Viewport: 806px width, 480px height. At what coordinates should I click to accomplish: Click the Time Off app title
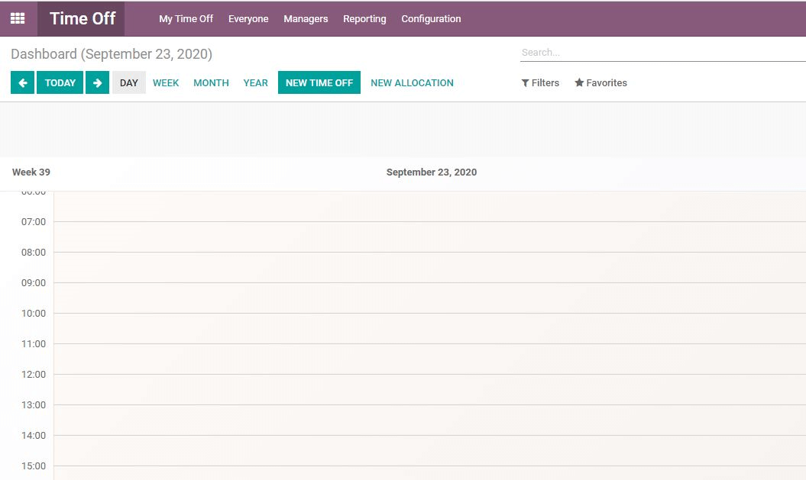pyautogui.click(x=83, y=18)
